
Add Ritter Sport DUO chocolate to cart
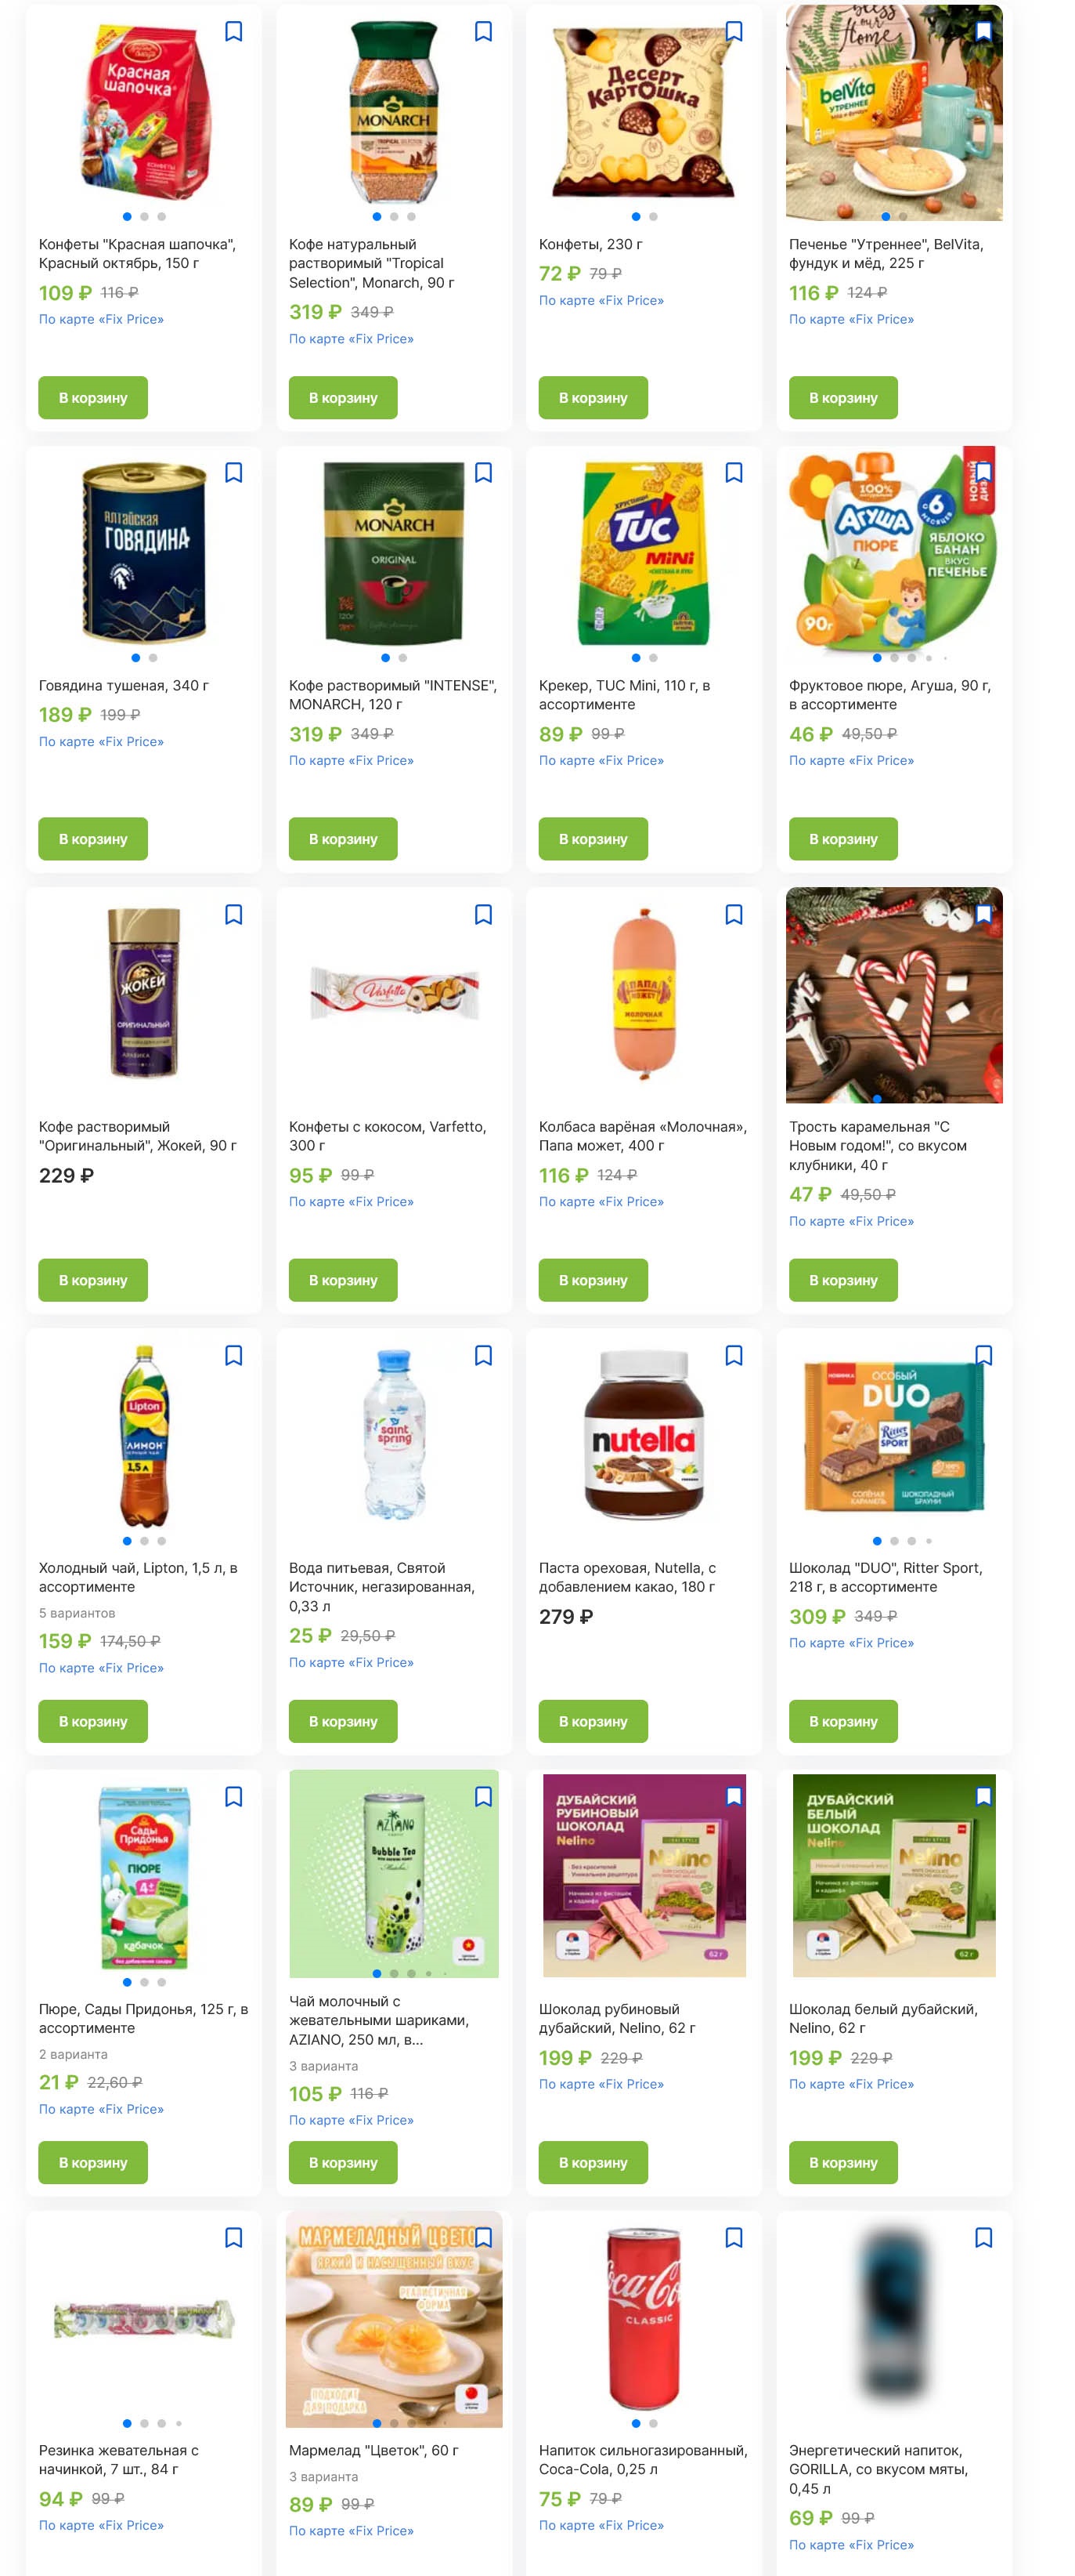tap(843, 1722)
